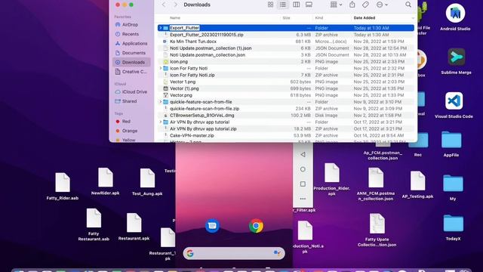Go back in Finder navigation
The image size is (483, 272).
click(x=164, y=5)
